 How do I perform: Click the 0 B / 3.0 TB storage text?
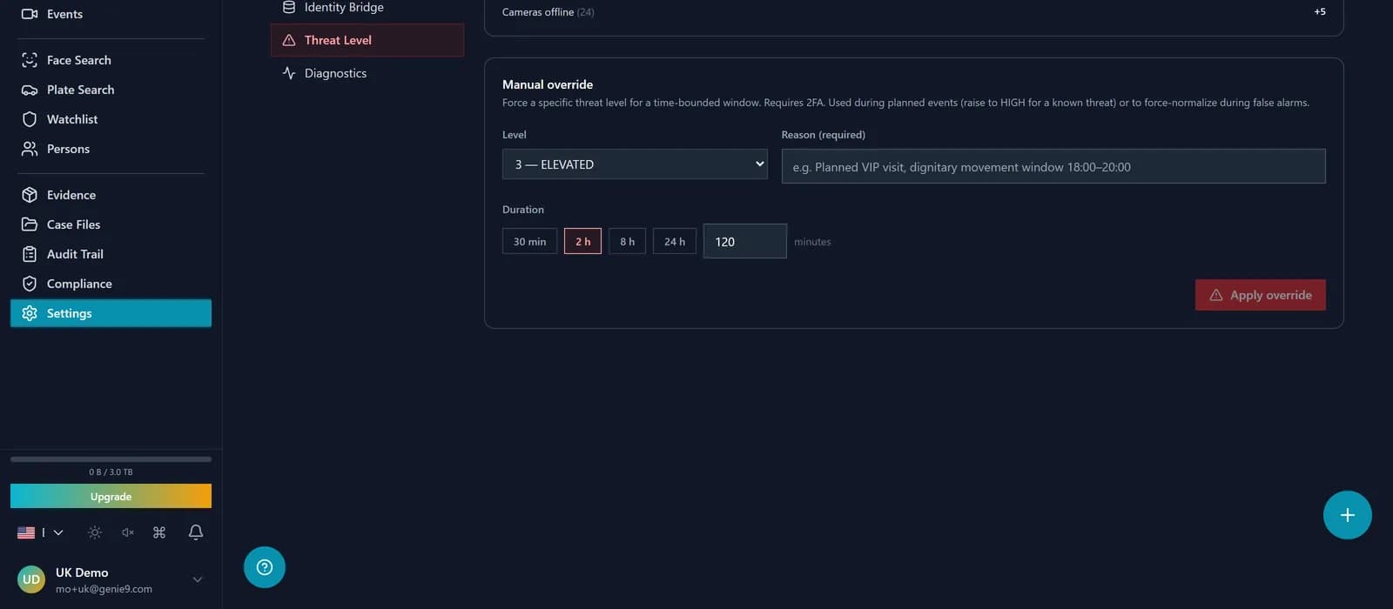111,472
